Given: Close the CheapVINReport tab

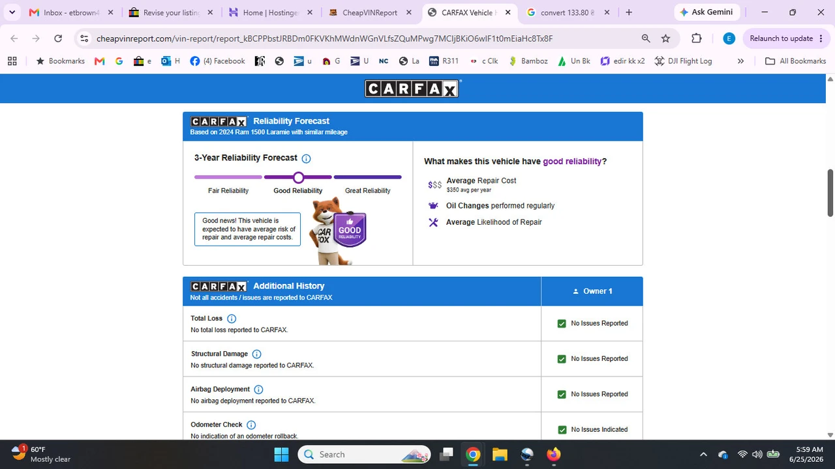Looking at the screenshot, I should pyautogui.click(x=408, y=12).
